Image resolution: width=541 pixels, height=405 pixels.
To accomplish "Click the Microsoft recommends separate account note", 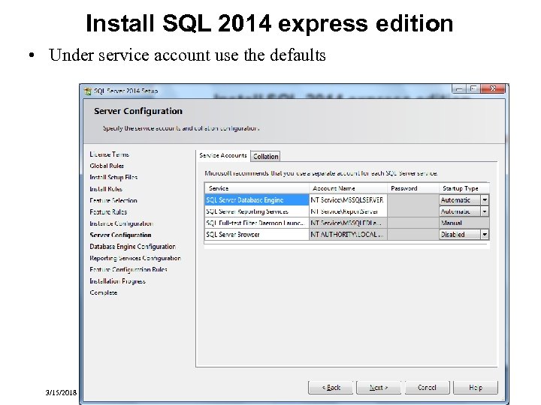I will (321, 173).
